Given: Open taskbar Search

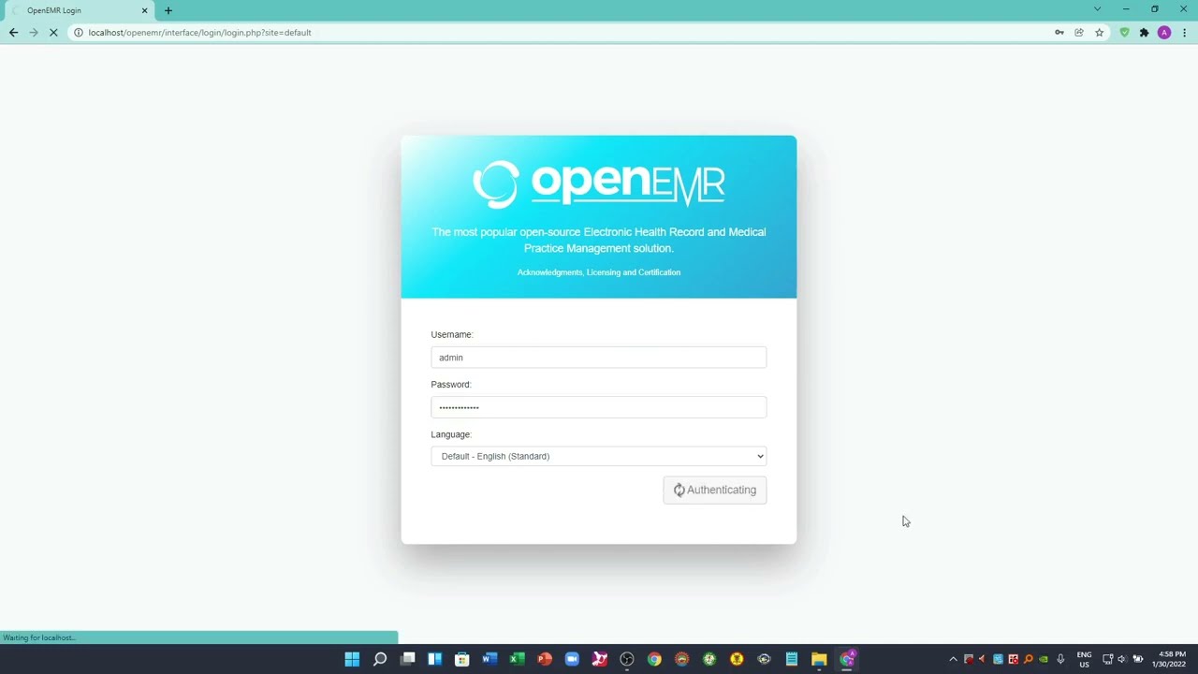Looking at the screenshot, I should [x=380, y=659].
